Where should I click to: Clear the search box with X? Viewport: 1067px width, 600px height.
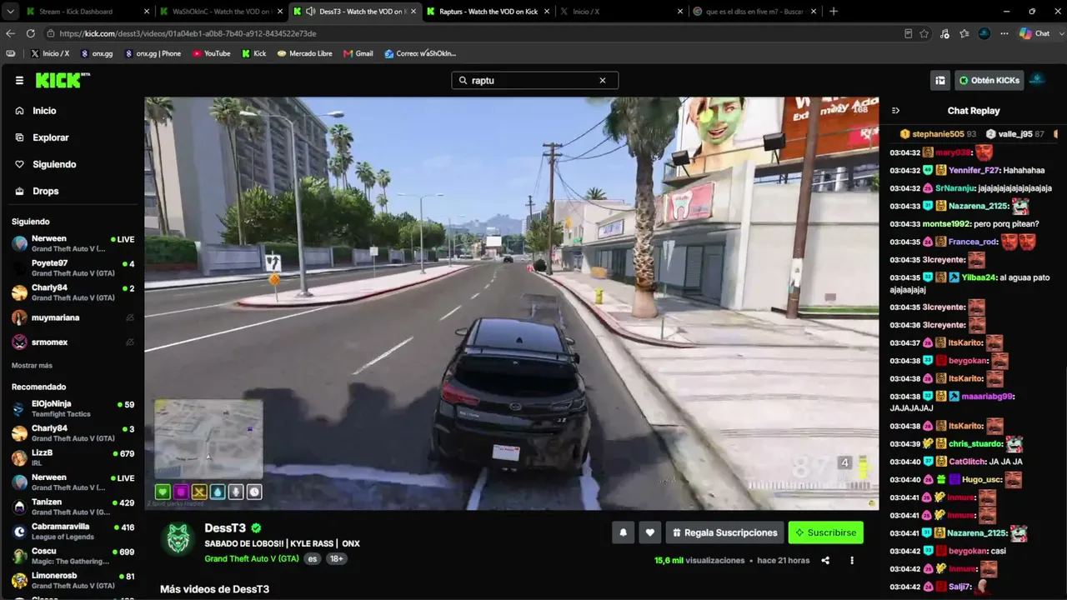pos(603,81)
